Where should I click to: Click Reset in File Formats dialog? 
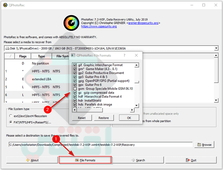point(82,118)
